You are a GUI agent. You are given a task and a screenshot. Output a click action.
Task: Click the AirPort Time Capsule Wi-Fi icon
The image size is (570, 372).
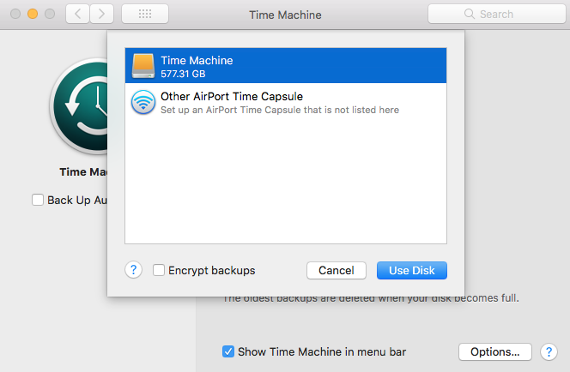(x=143, y=103)
